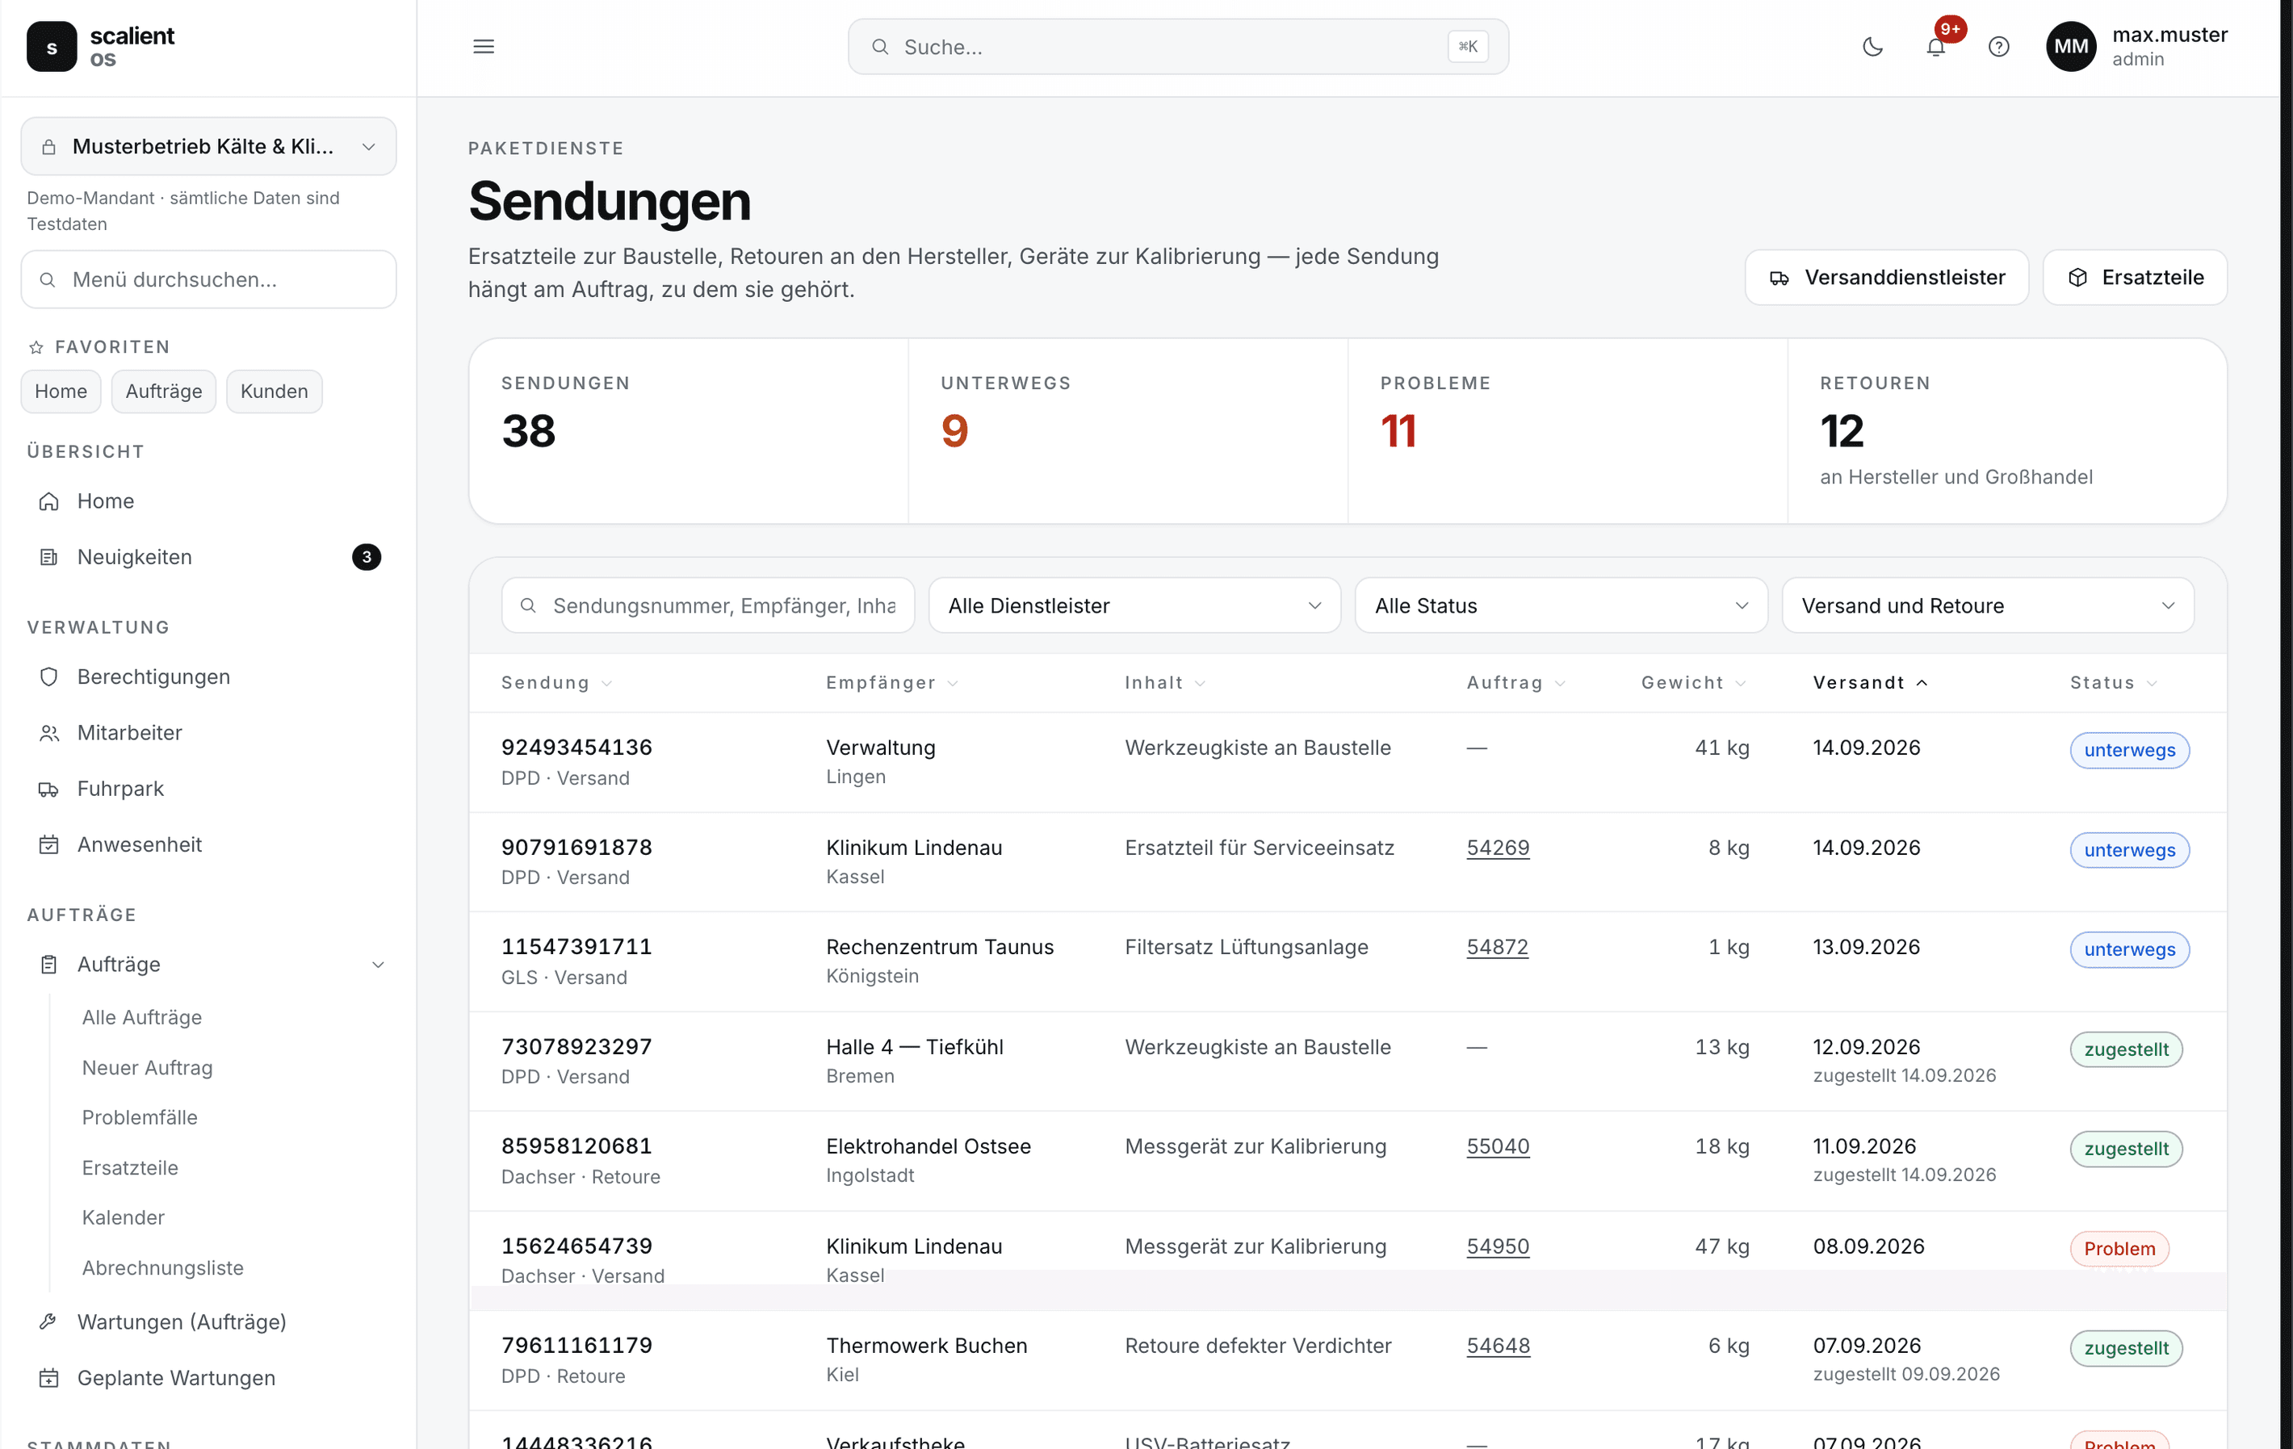Click the Favoriten star icon

36,347
